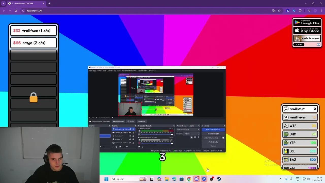325x183 pixels.
Task: Open the Ayuda menu in OBS
Action: coord(152,71)
